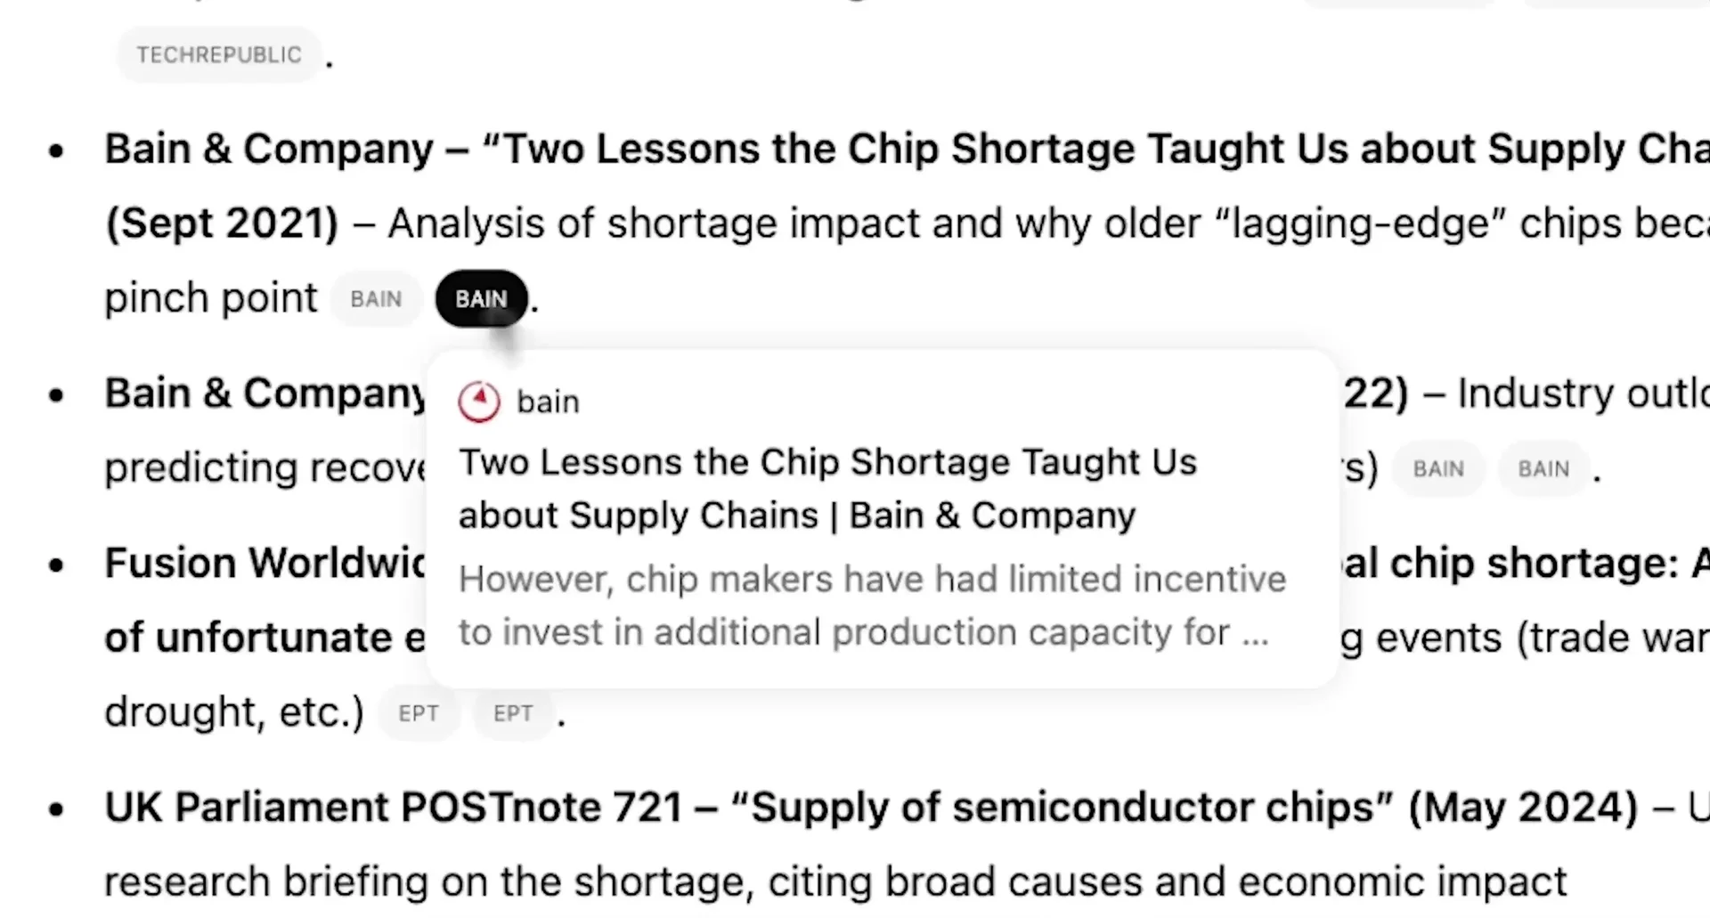This screenshot has width=1710, height=918.
Task: Click the first EPT citation chip
Action: (x=419, y=713)
